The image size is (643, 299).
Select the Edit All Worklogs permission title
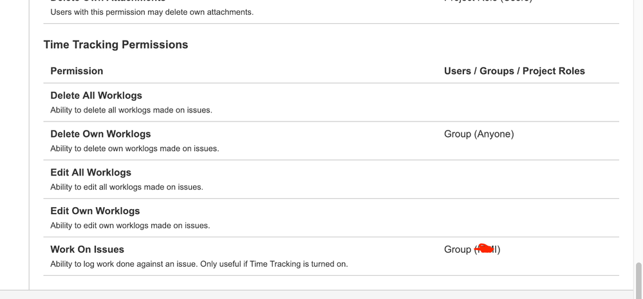91,172
